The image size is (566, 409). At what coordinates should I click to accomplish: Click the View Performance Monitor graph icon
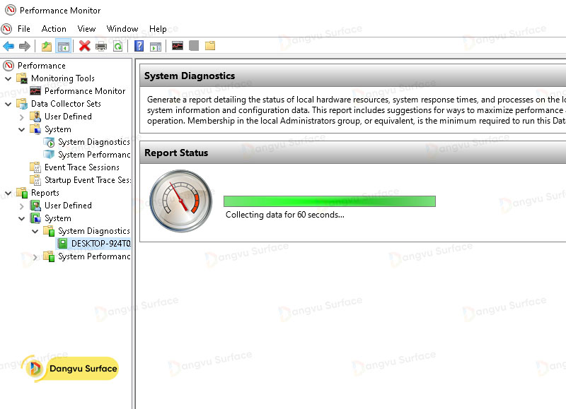[x=177, y=46]
